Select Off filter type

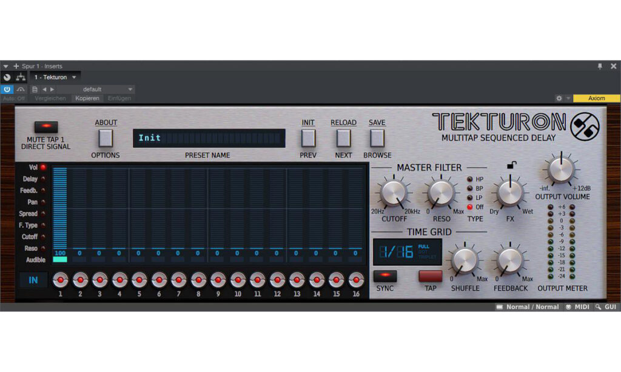[x=470, y=207]
